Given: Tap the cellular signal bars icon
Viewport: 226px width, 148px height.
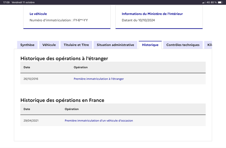Looking at the screenshot, I should [x=204, y=3].
